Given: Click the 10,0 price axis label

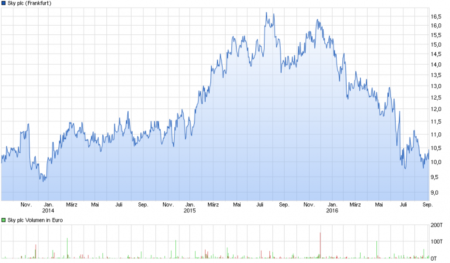Looking at the screenshot, I should [x=436, y=162].
